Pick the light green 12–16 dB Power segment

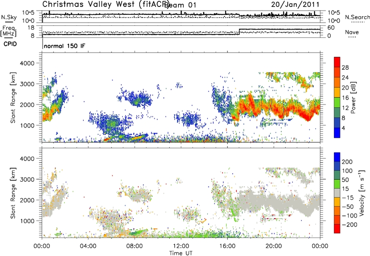pyautogui.click(x=337, y=103)
